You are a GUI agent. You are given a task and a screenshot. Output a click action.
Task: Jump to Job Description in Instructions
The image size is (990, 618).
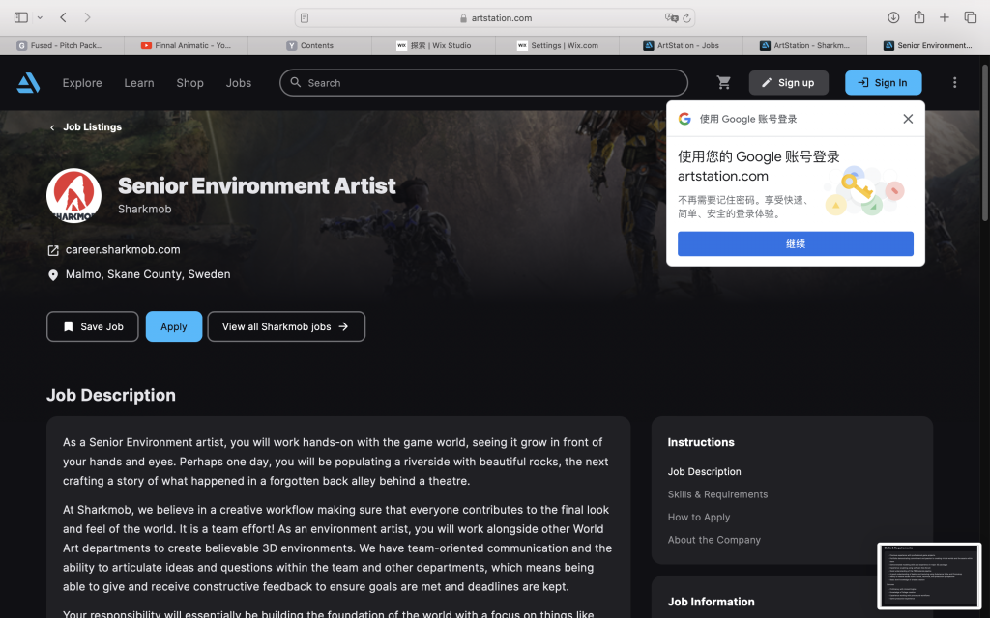tap(704, 471)
